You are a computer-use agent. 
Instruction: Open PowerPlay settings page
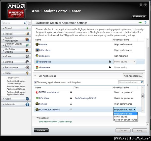pos(13,78)
